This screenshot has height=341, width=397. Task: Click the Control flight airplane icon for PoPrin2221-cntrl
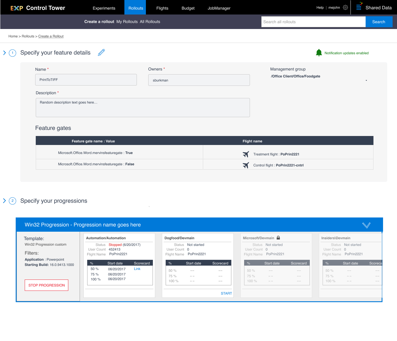click(246, 165)
